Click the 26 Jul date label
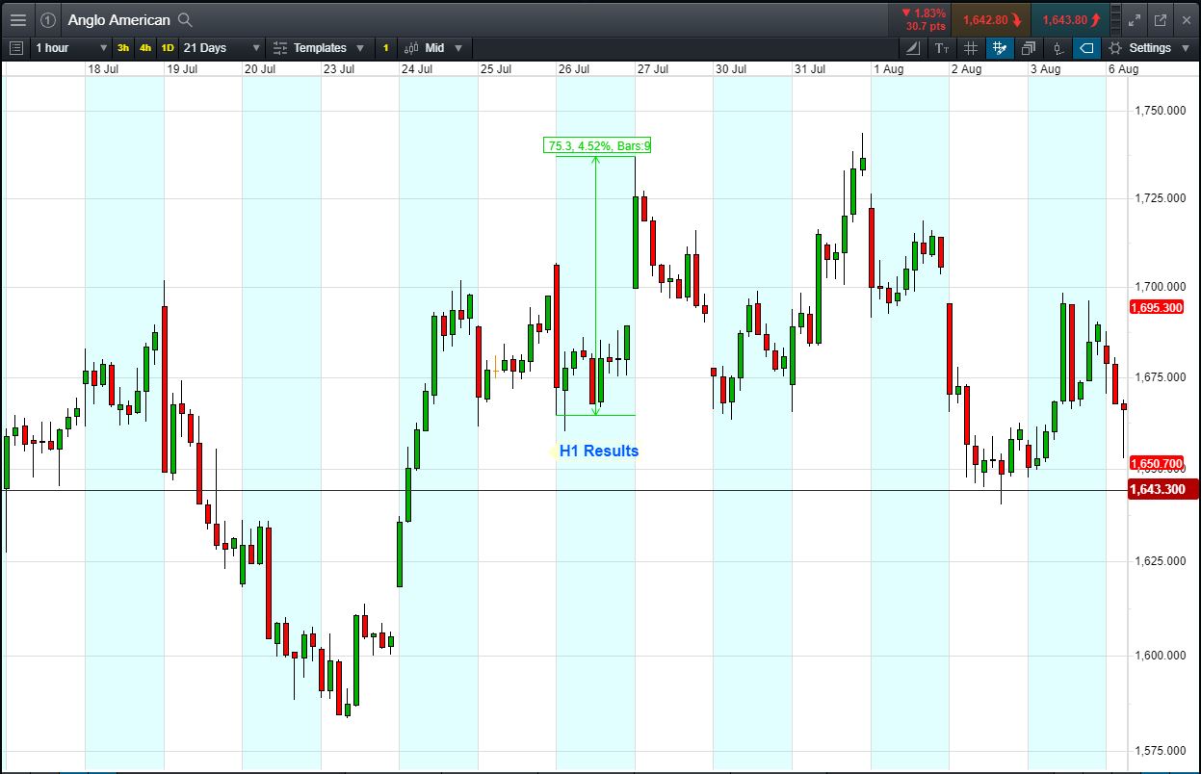Image resolution: width=1201 pixels, height=774 pixels. 574,69
